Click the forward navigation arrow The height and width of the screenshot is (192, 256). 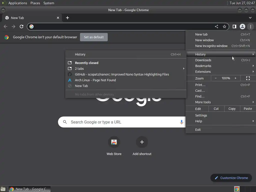click(13, 26)
